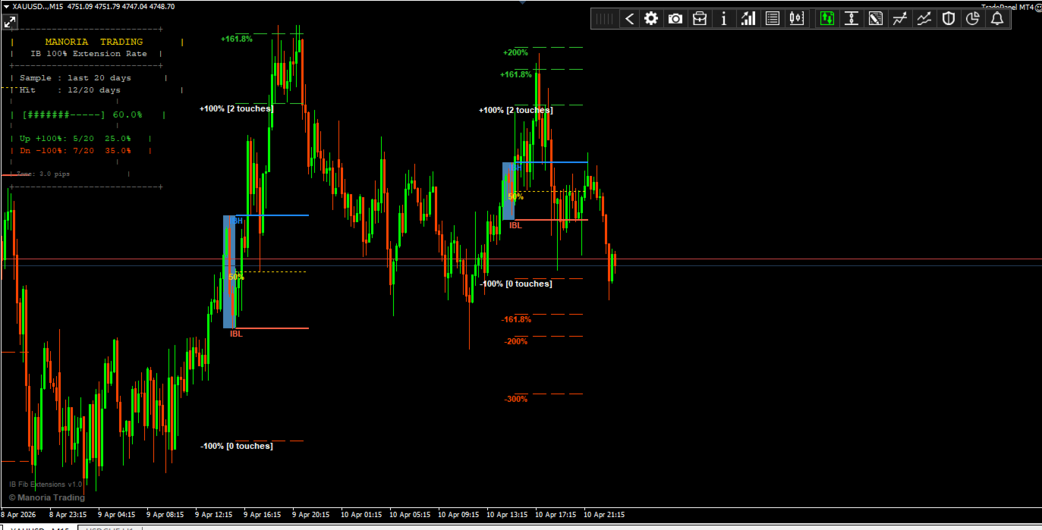
Task: Switch to the XAUUSD M15 chart tab
Action: coord(39,527)
